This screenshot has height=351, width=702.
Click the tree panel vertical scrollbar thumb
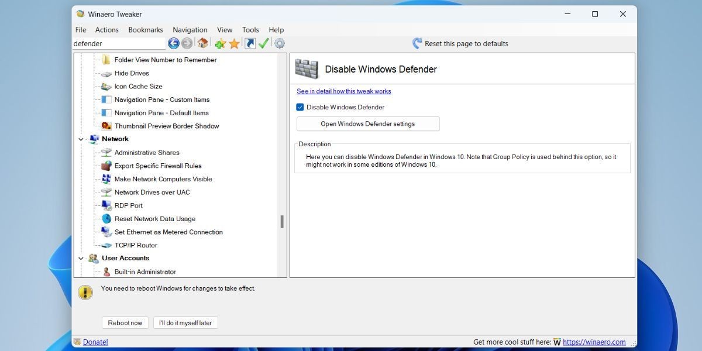[x=282, y=222]
